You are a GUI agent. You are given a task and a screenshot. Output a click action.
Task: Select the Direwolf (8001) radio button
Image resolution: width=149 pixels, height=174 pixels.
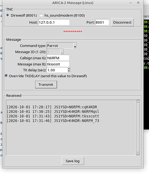8,15
